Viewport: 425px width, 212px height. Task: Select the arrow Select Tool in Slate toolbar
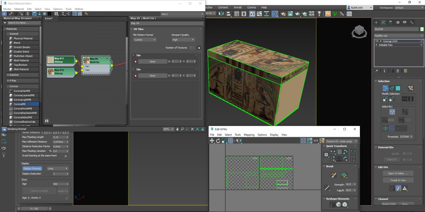pyautogui.click(x=4, y=14)
